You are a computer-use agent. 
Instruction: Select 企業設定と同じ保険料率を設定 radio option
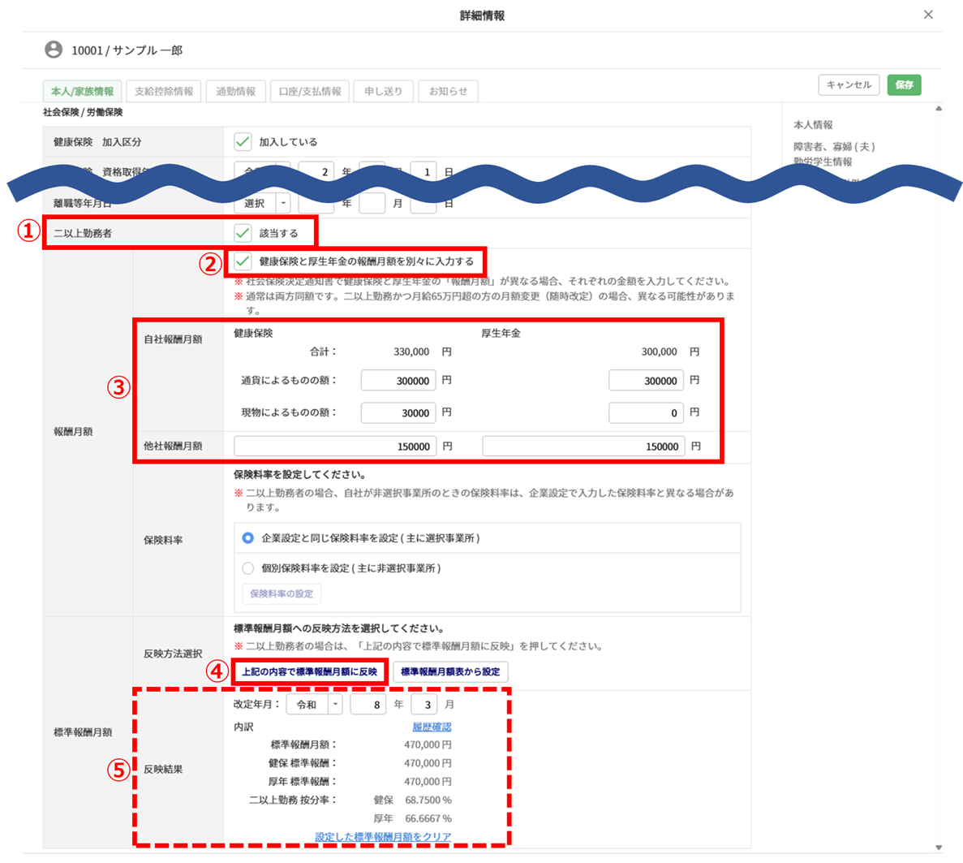[248, 538]
